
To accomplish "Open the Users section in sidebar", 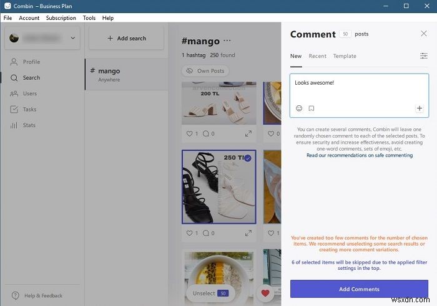I will pyautogui.click(x=24, y=93).
